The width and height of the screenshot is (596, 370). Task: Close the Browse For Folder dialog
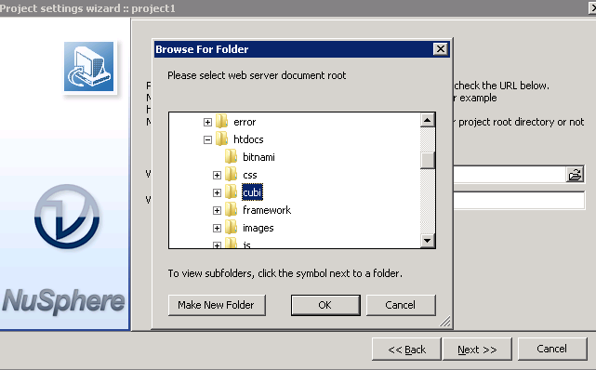click(440, 49)
